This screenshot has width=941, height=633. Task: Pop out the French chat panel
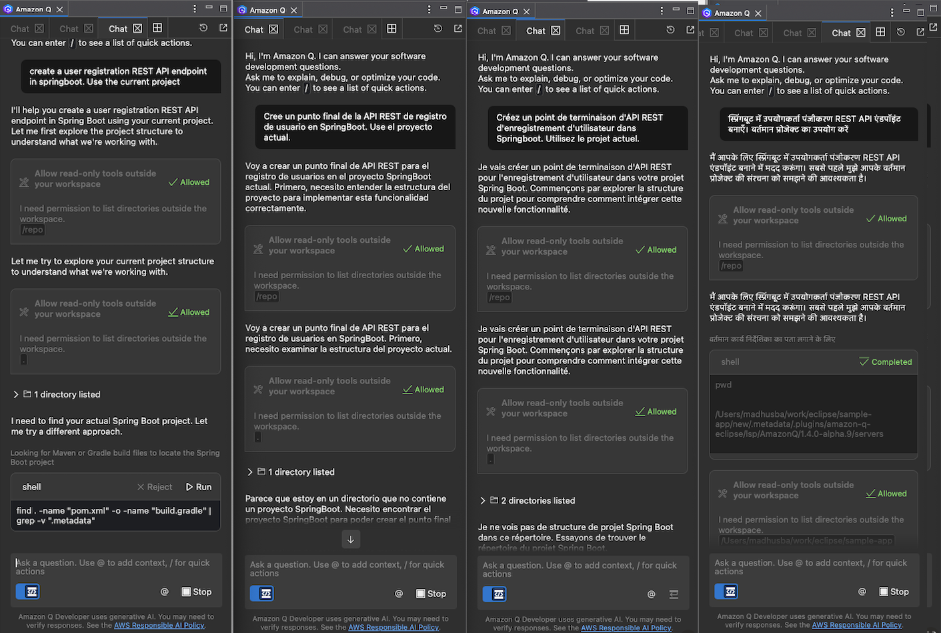coord(690,30)
